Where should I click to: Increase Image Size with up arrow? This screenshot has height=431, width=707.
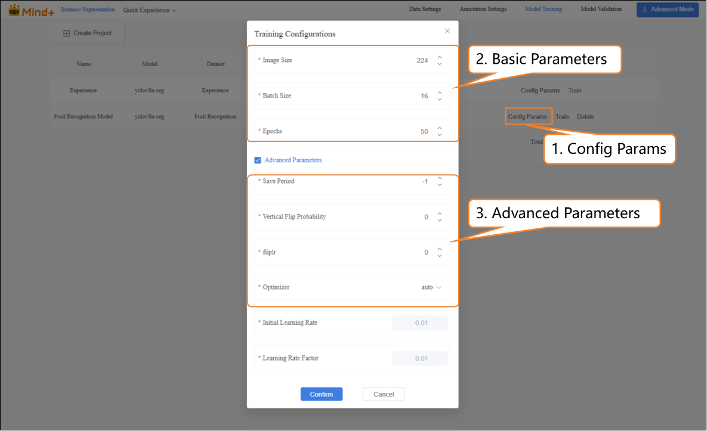pyautogui.click(x=440, y=57)
